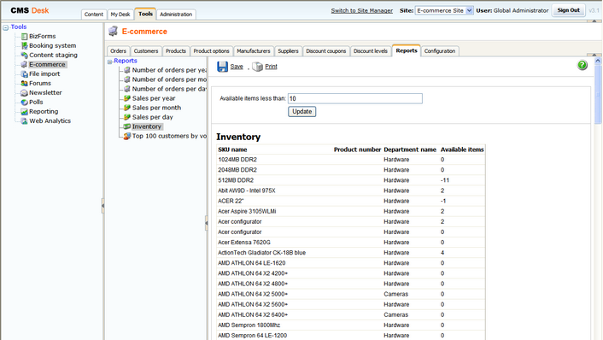Click the Sales per year report icon
The width and height of the screenshot is (603, 340).
click(x=127, y=98)
